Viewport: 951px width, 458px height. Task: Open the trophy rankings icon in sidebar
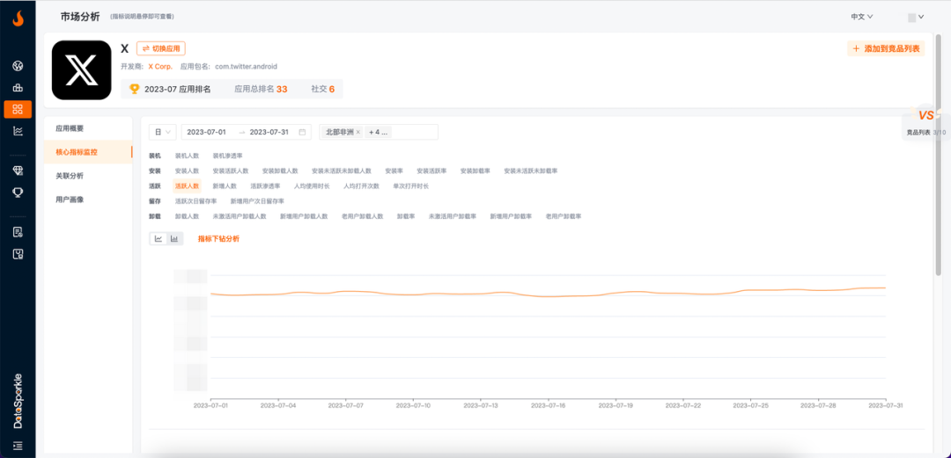point(18,192)
